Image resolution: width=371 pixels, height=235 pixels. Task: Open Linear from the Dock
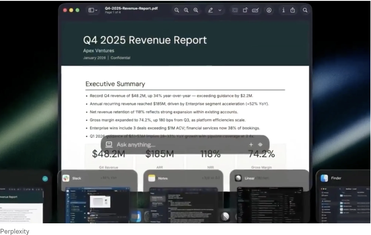[x=225, y=217]
